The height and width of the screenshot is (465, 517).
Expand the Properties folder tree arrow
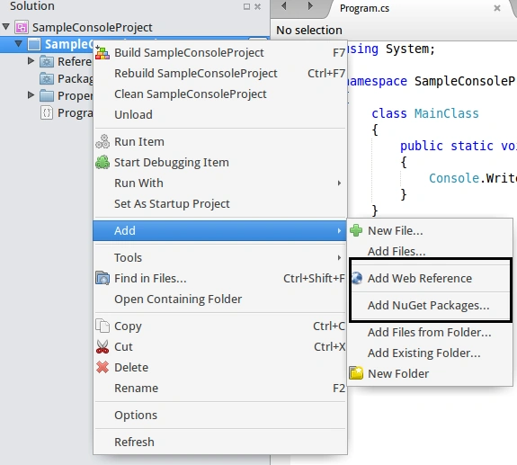pyautogui.click(x=31, y=95)
